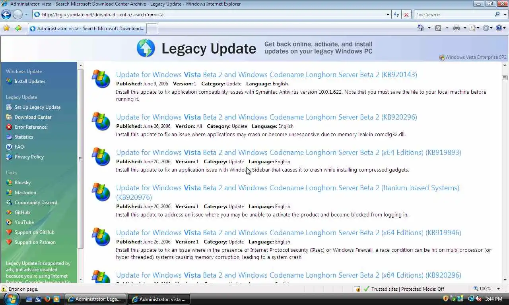Click the Legacy Update globe logo
This screenshot has height=305, width=509.
click(146, 48)
